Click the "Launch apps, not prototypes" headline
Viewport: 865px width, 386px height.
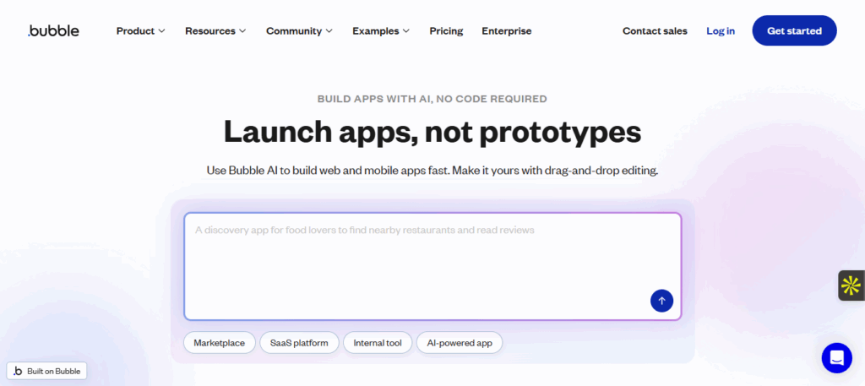(432, 133)
